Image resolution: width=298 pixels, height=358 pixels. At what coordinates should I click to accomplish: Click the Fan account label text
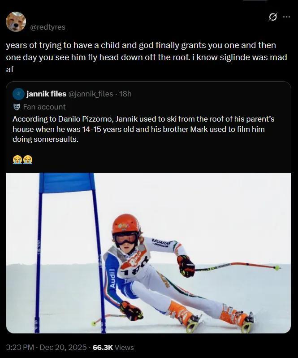[x=44, y=107]
